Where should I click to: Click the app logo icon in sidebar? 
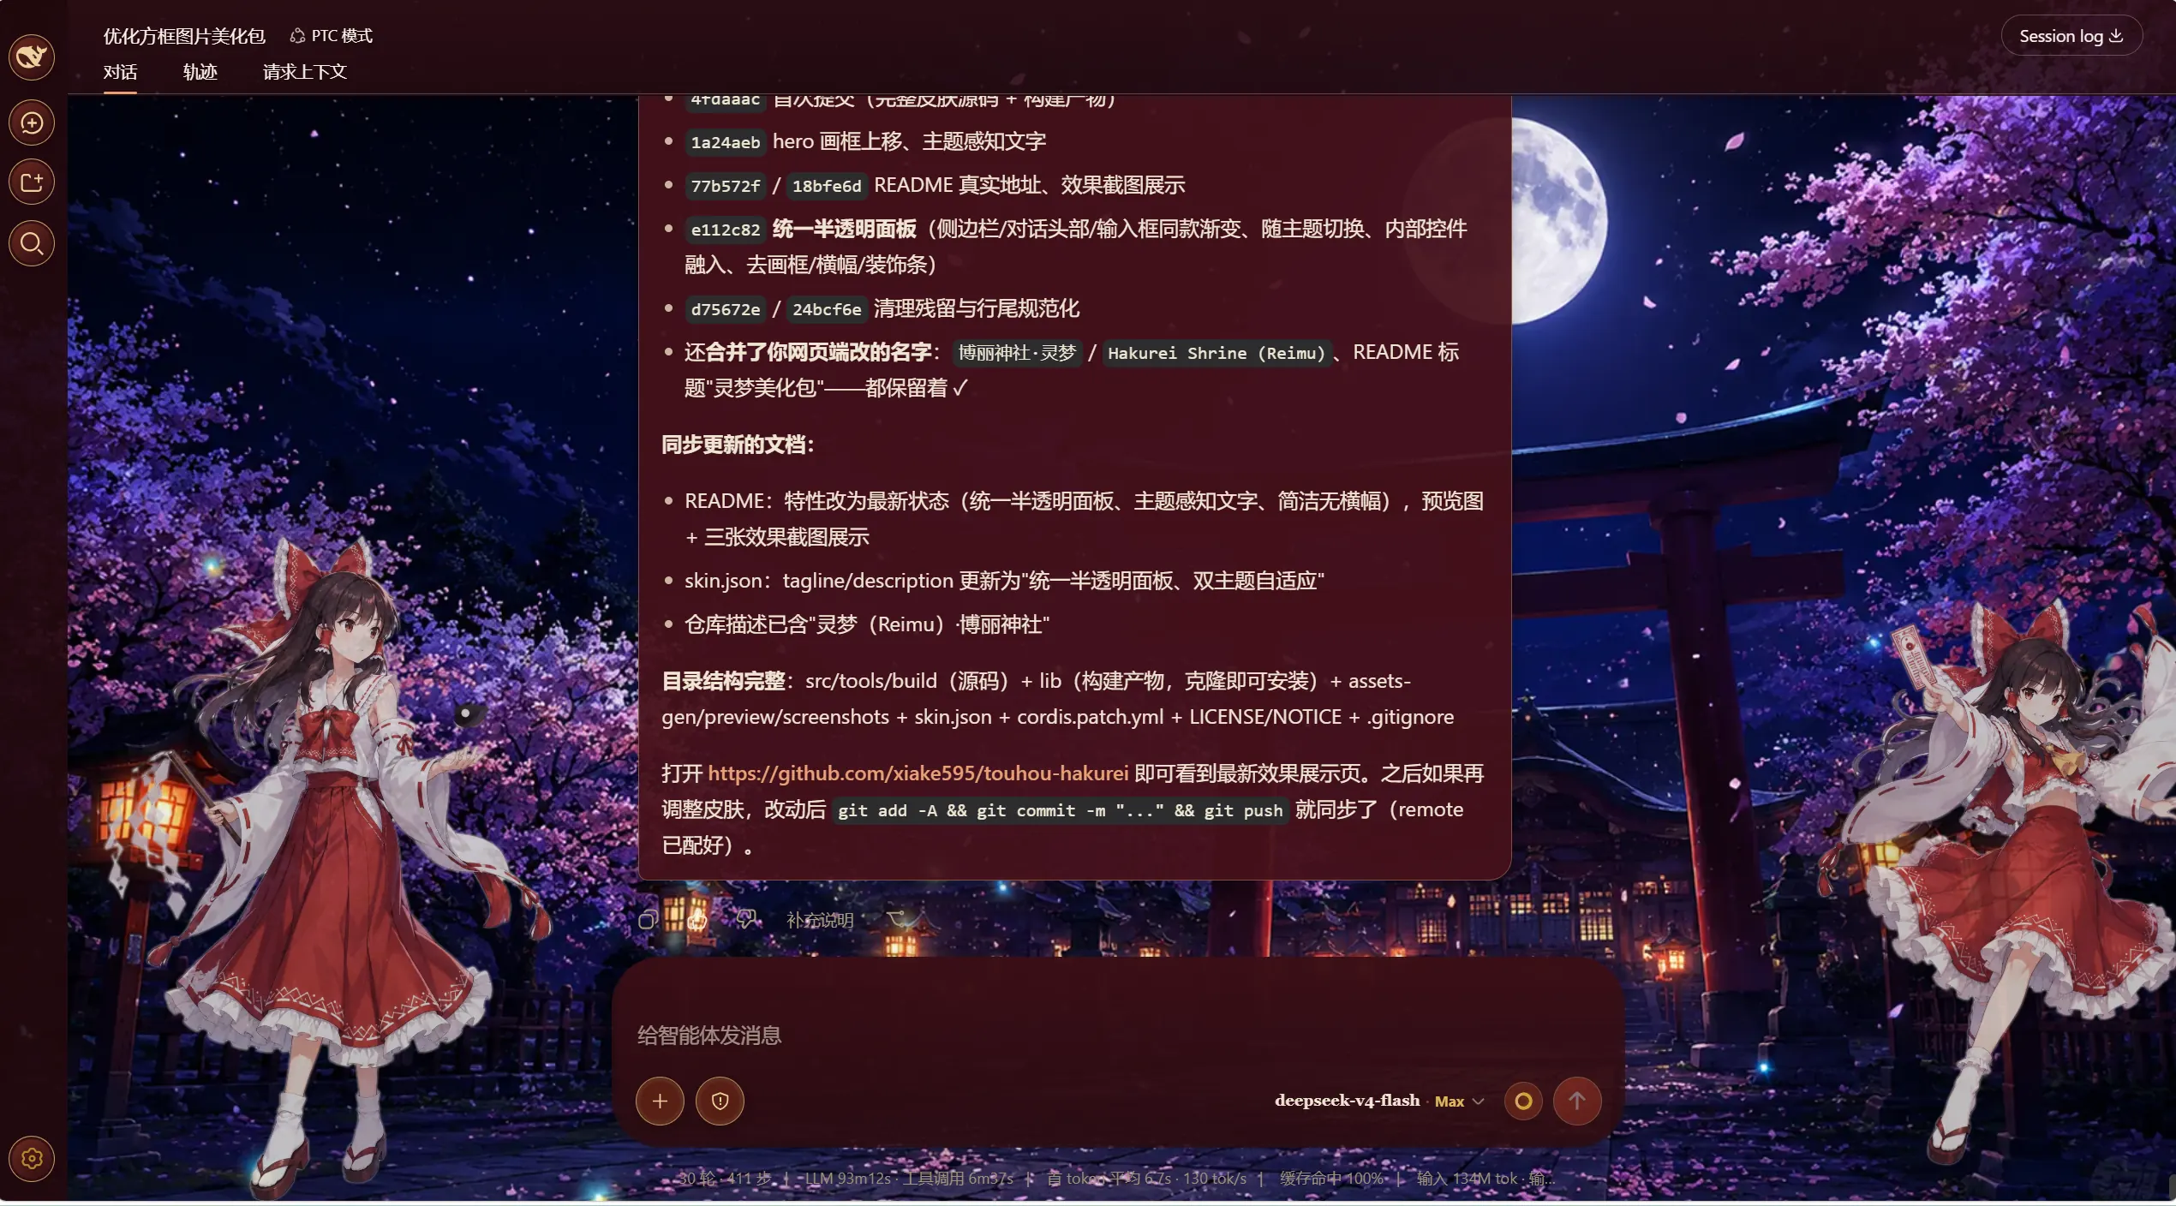click(32, 57)
